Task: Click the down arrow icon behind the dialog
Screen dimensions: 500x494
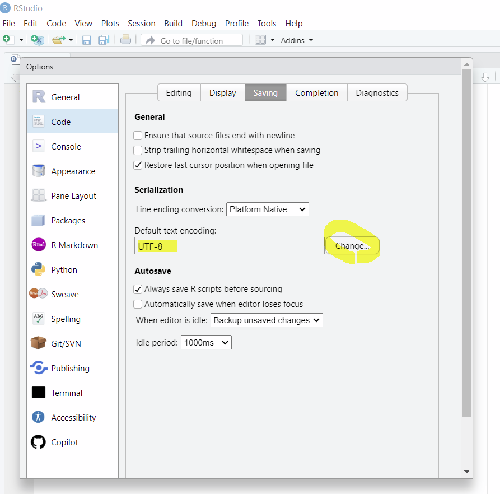Action: click(x=485, y=77)
